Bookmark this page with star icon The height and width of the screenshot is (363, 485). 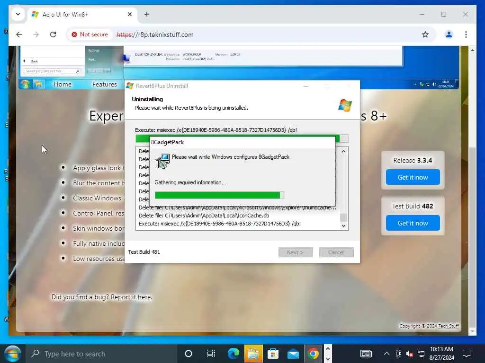point(425,35)
